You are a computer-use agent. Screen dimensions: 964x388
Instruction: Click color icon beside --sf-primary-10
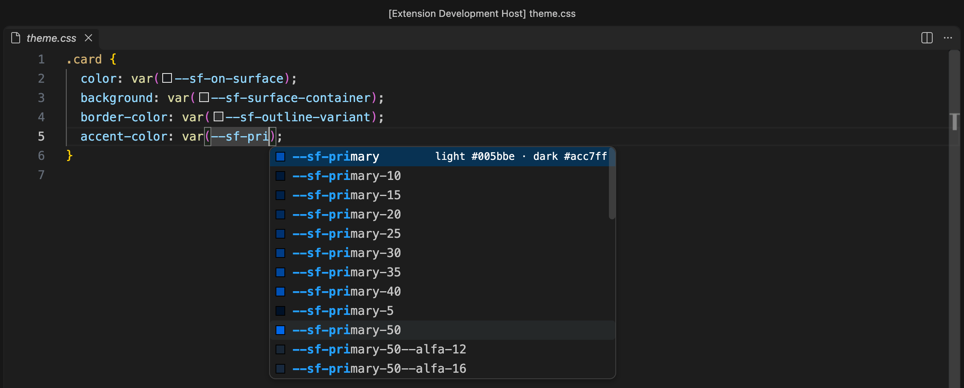pos(280,176)
